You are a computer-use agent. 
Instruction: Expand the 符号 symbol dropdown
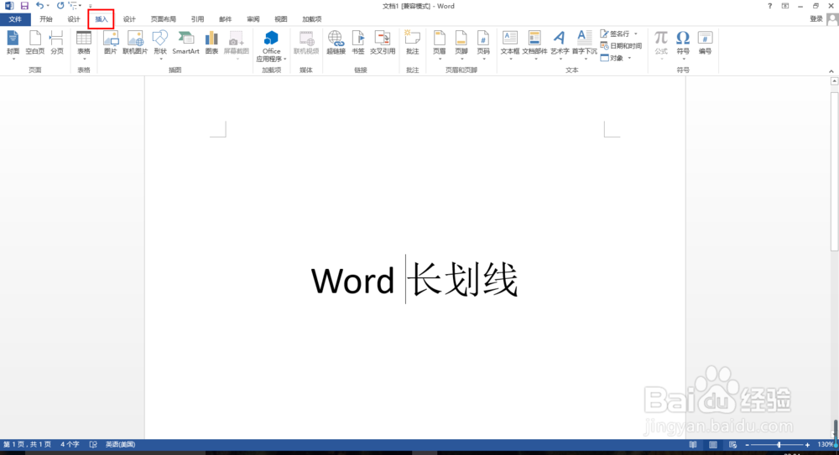[x=683, y=59]
